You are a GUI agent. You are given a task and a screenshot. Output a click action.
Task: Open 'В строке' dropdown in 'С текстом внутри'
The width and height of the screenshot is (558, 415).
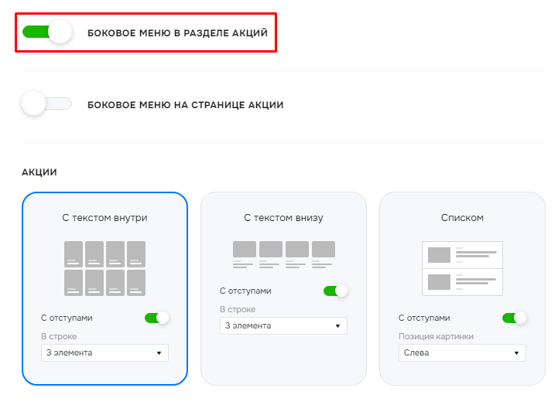[x=104, y=353]
